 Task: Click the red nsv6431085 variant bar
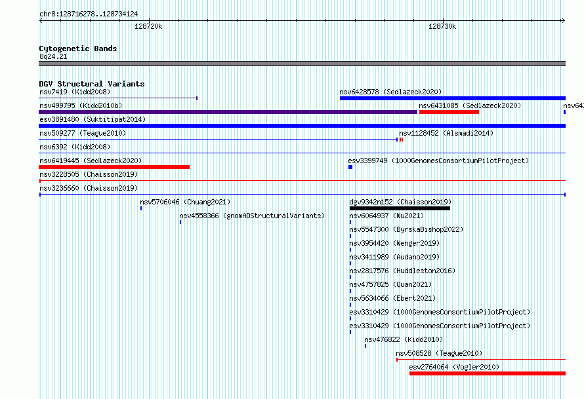[x=449, y=112]
